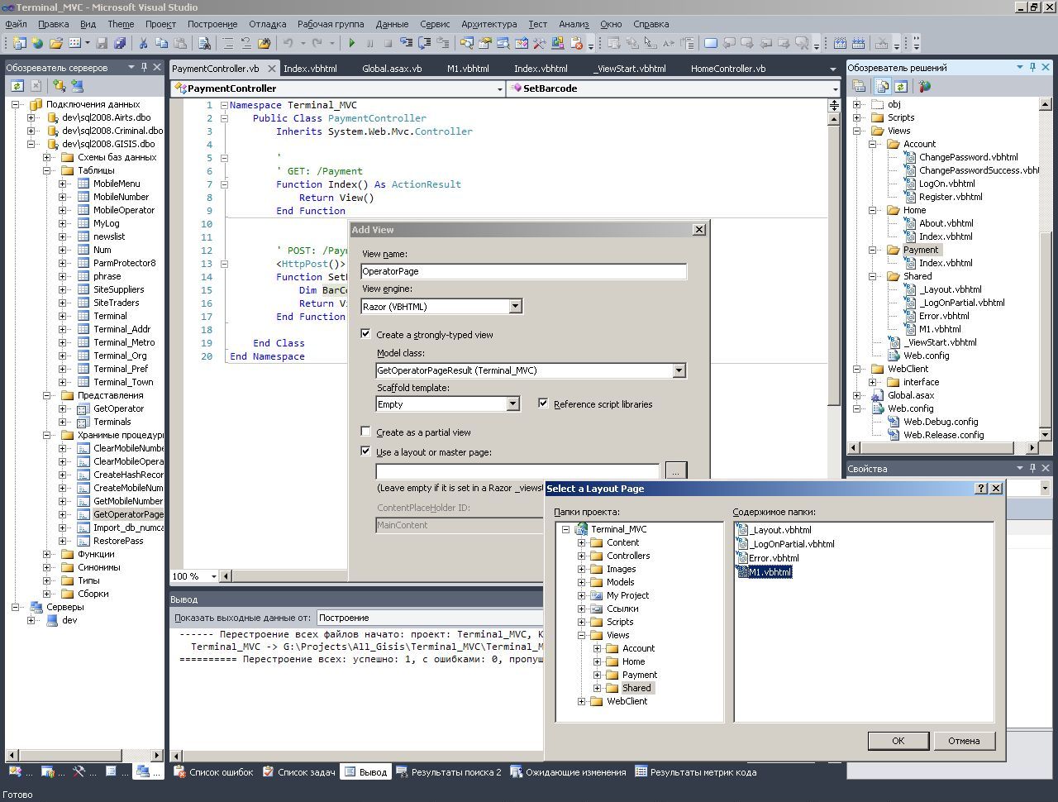
Task: Switch to the Global.asax.vb tab
Action: tap(392, 69)
